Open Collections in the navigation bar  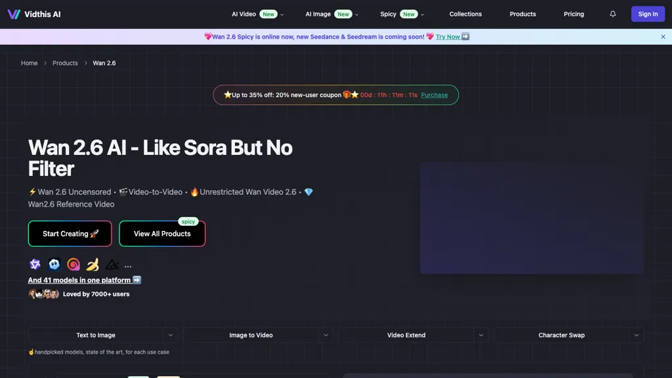click(465, 14)
